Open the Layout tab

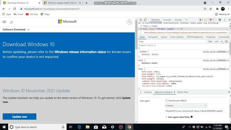tap(164, 37)
